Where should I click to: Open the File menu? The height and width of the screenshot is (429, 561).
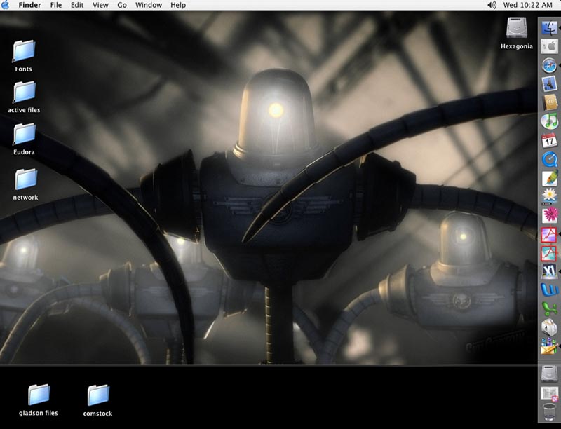(x=56, y=5)
